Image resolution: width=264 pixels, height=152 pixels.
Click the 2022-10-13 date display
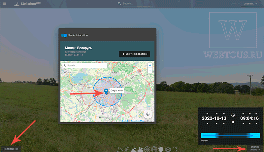pos(214,118)
